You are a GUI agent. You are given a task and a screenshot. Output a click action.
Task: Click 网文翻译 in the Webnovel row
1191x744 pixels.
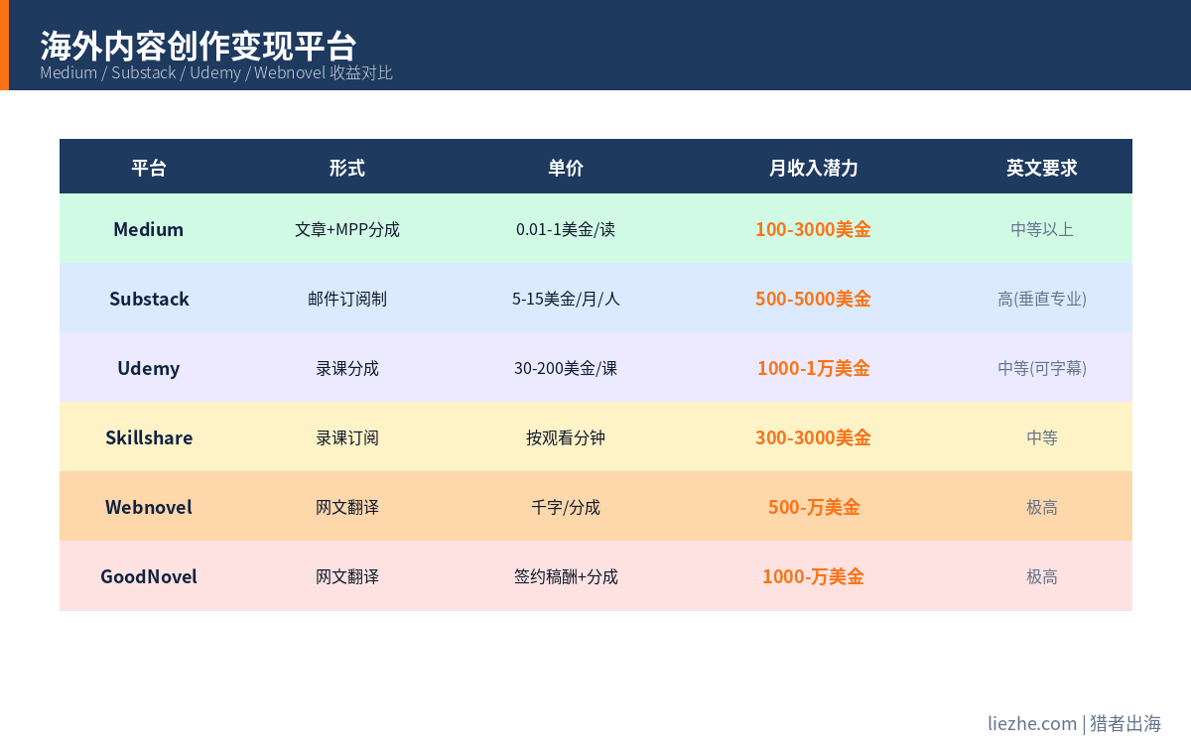(x=347, y=507)
